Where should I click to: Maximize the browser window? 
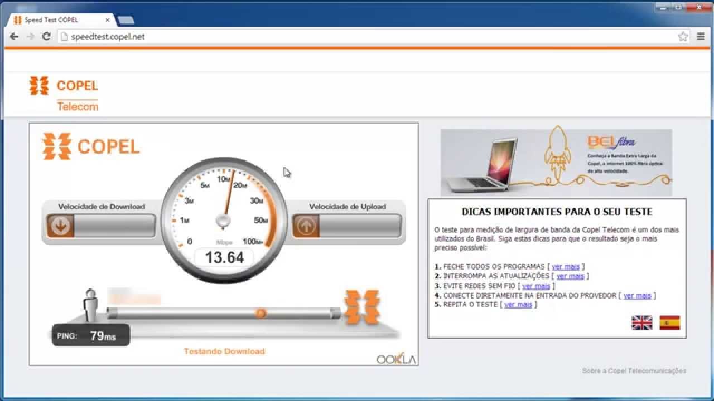click(x=678, y=7)
